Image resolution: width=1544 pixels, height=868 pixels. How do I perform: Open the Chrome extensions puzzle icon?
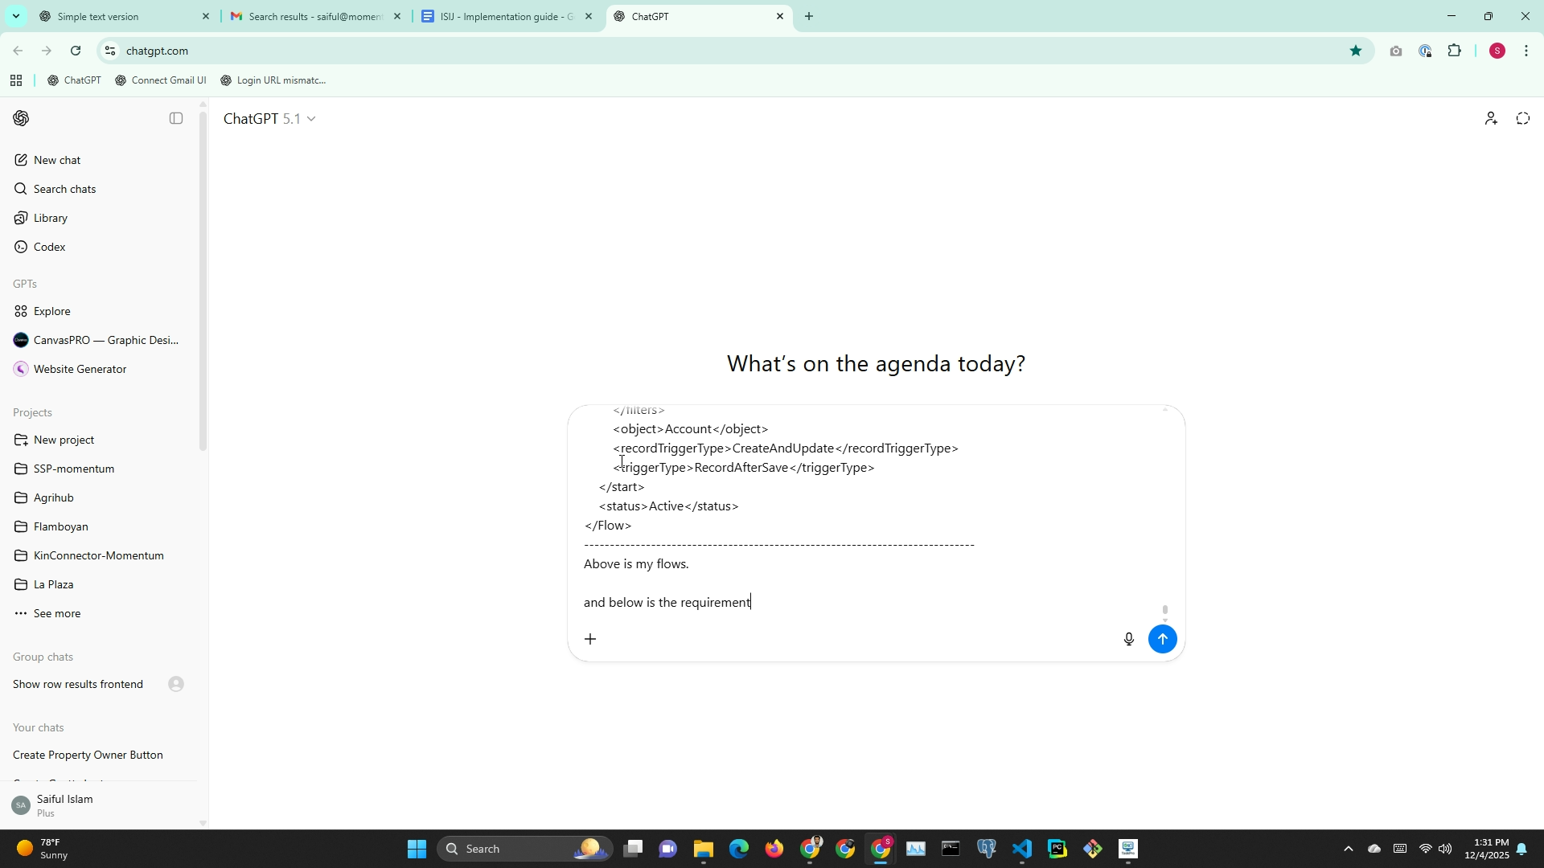point(1454,51)
